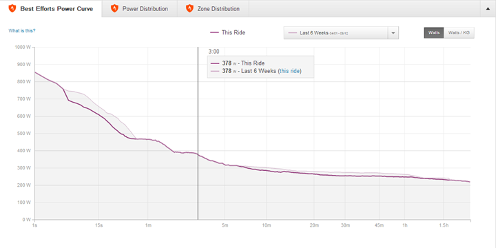Click the orange shield icon beside Zone Distribution

189,8
